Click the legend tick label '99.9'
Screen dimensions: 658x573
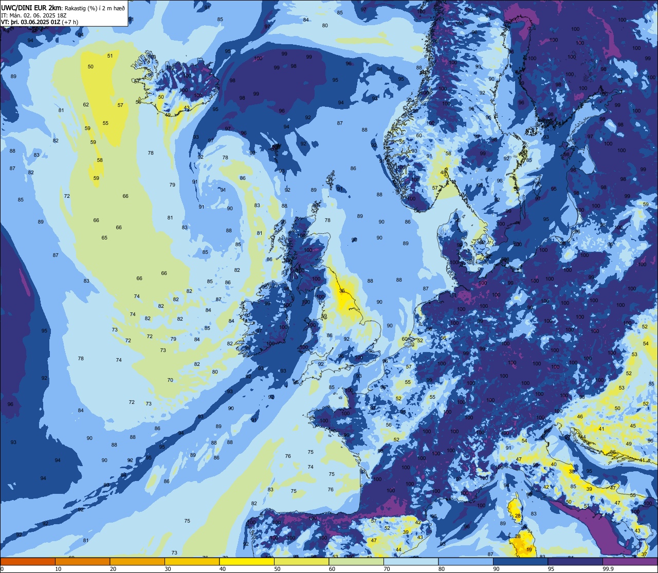[x=608, y=569]
